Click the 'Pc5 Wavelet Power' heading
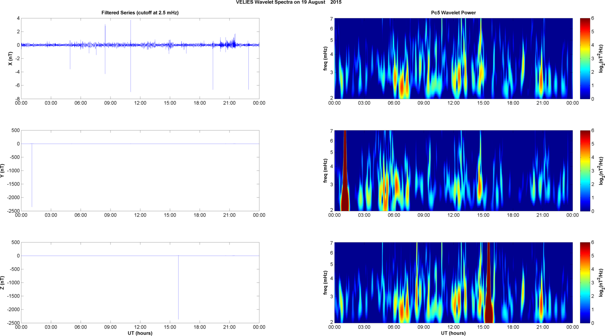The image size is (605, 336). pyautogui.click(x=453, y=13)
